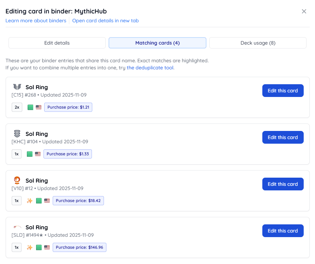Click the foil sparkle icon on V10 card
315x264 pixels.
(x=30, y=201)
